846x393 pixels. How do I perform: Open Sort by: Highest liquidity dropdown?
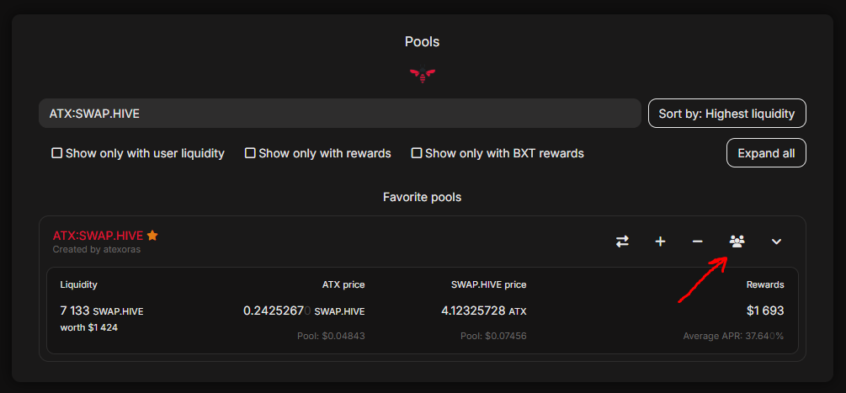[726, 114]
